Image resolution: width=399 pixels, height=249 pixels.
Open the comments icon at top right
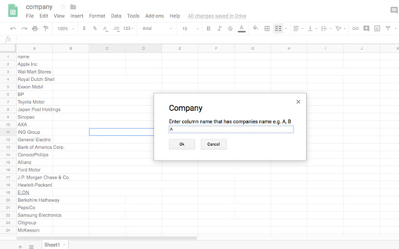pyautogui.click(x=394, y=10)
